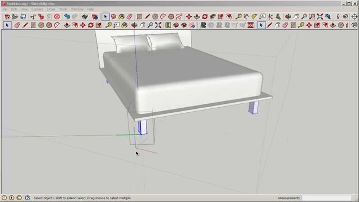Click the selected front bed leg

(142, 127)
